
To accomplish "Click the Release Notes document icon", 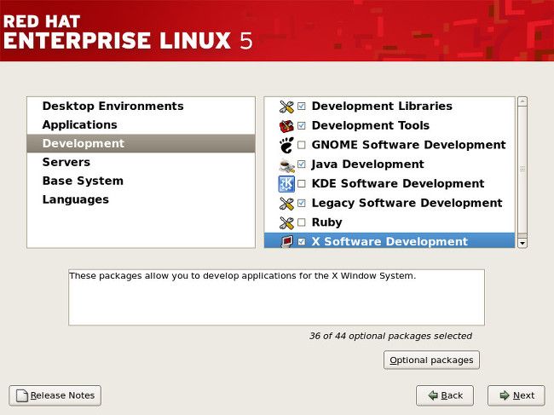I will coord(22,395).
